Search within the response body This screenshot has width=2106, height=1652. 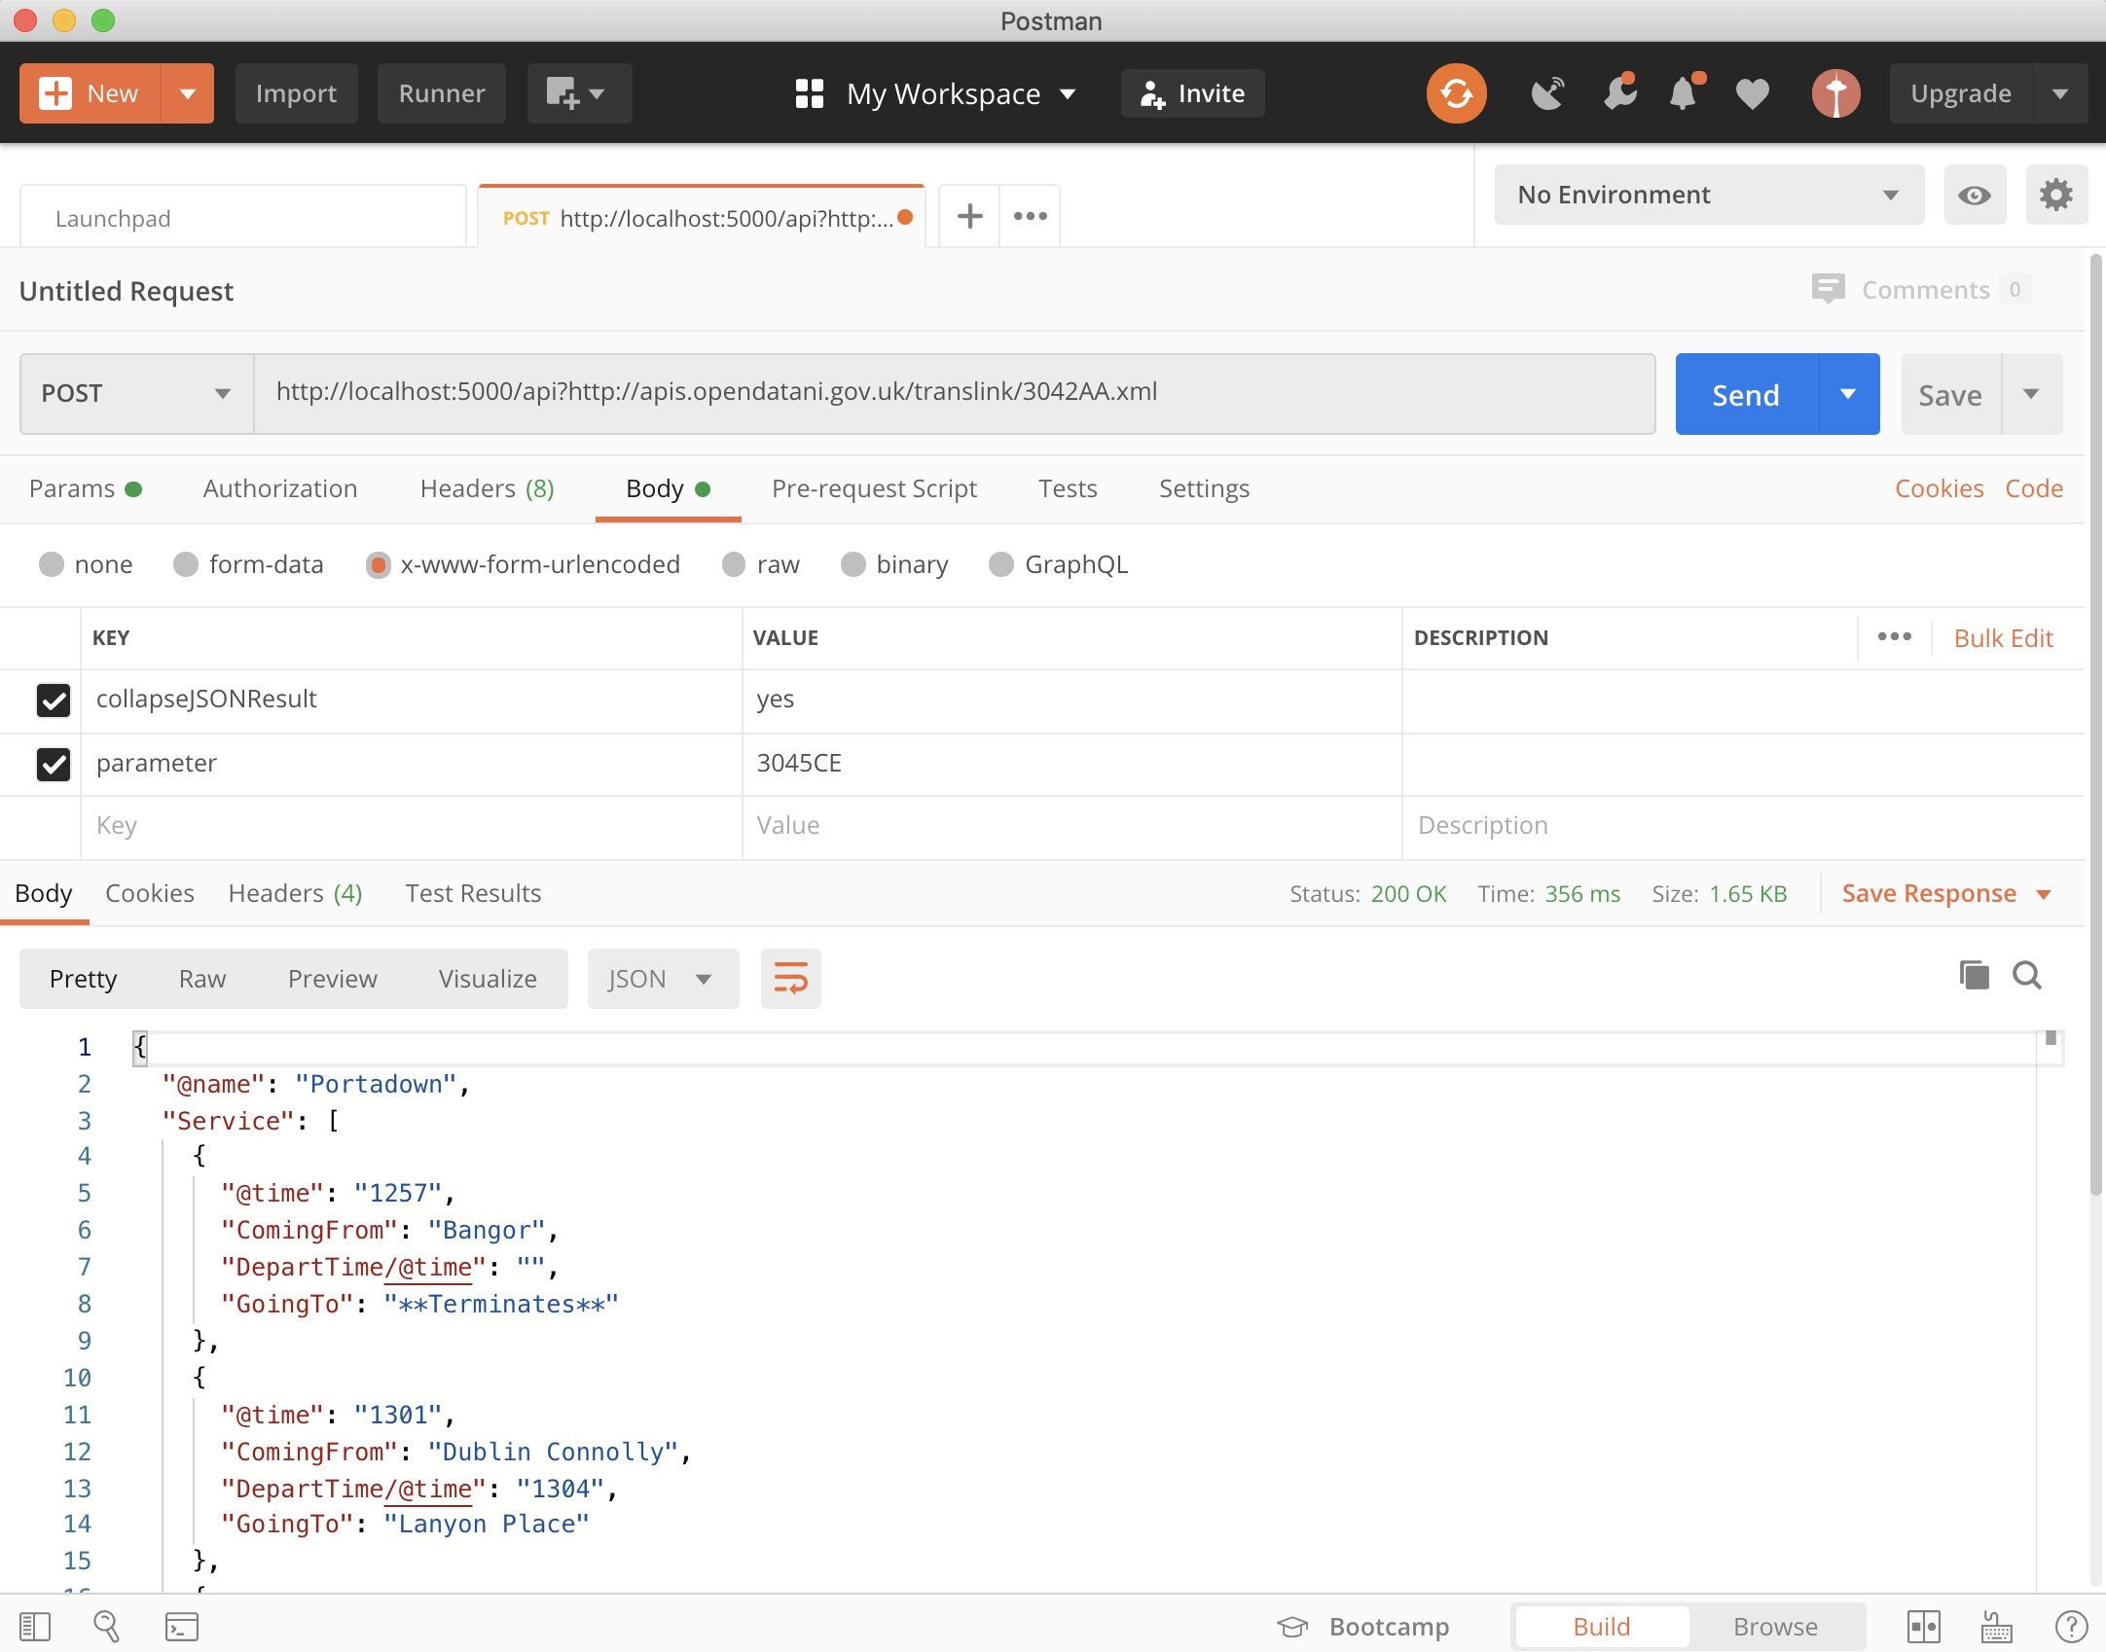tap(2027, 975)
